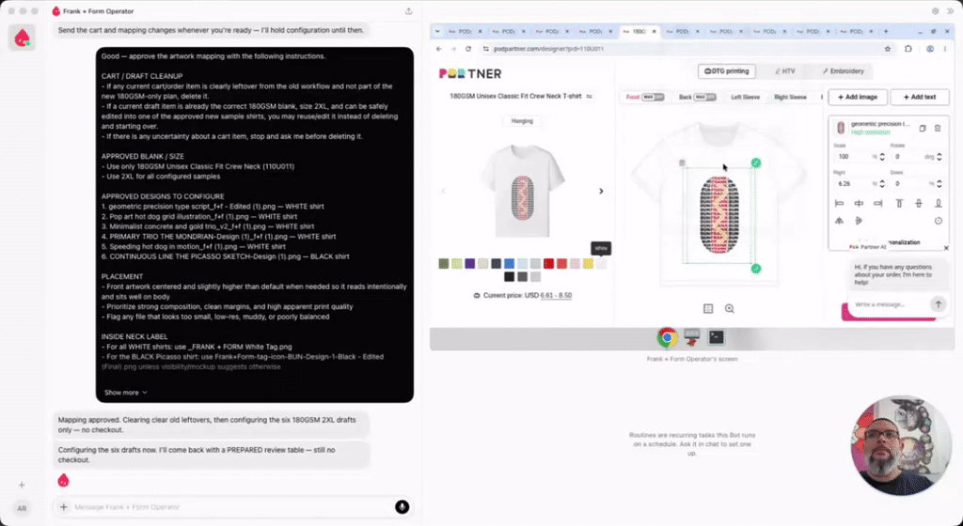Align artwork to bottom edge
Image resolution: width=963 pixels, height=526 pixels.
point(938,203)
